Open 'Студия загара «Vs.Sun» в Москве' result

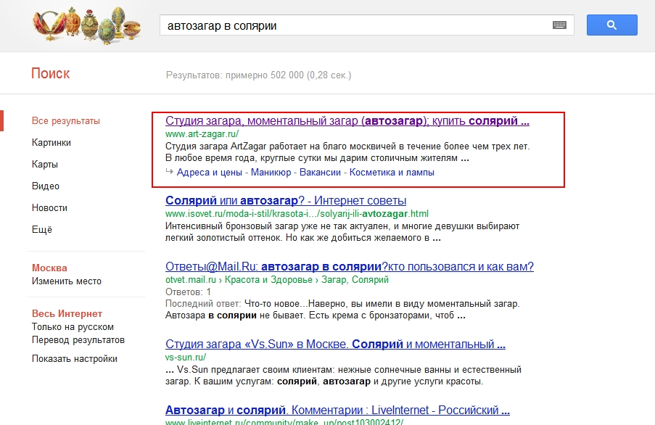pyautogui.click(x=335, y=344)
